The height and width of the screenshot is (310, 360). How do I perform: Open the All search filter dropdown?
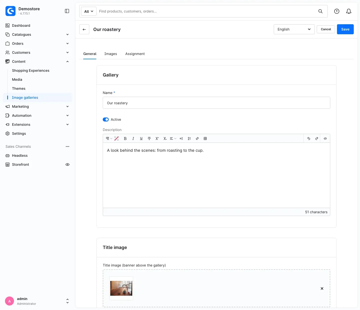(x=89, y=11)
